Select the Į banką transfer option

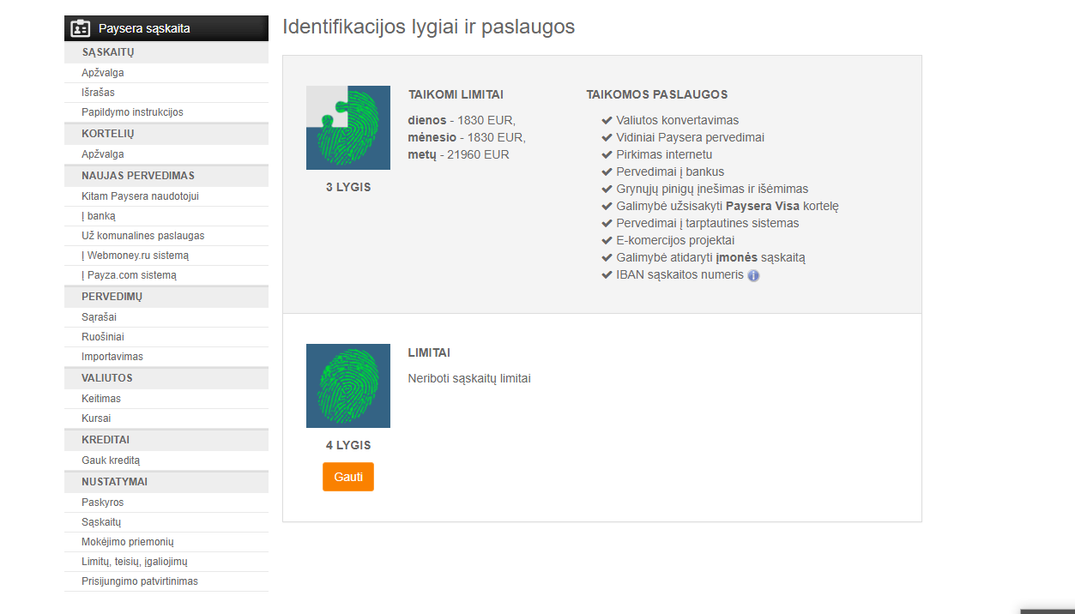[99, 216]
